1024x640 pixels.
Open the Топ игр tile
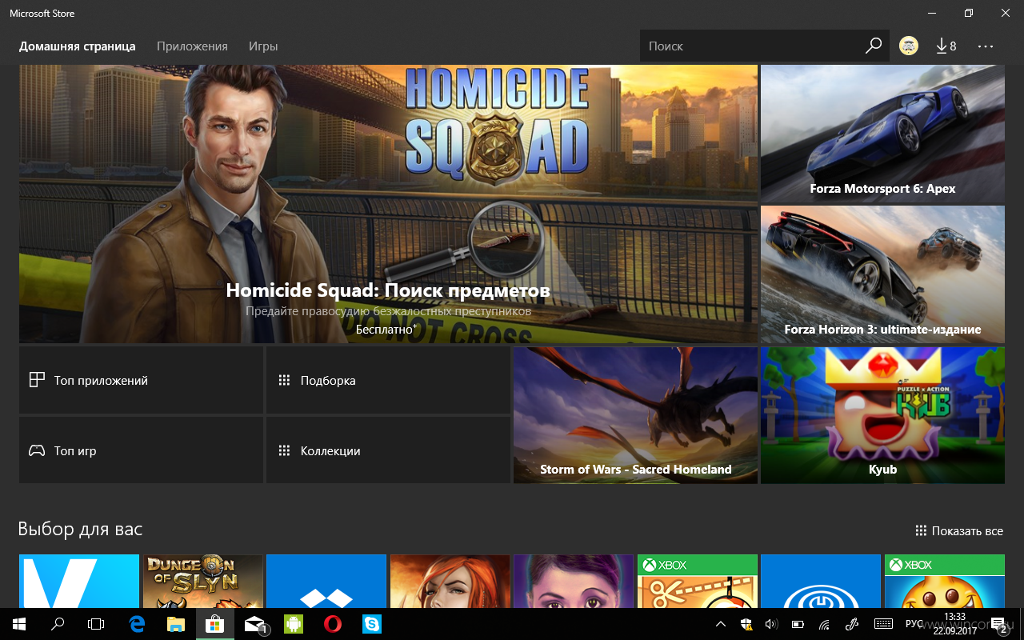tap(141, 450)
